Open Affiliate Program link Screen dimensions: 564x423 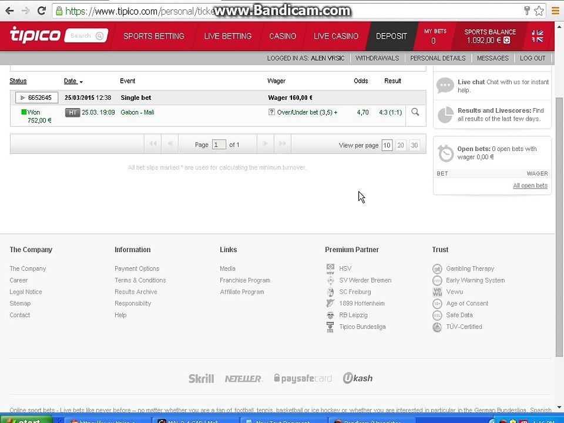click(242, 292)
